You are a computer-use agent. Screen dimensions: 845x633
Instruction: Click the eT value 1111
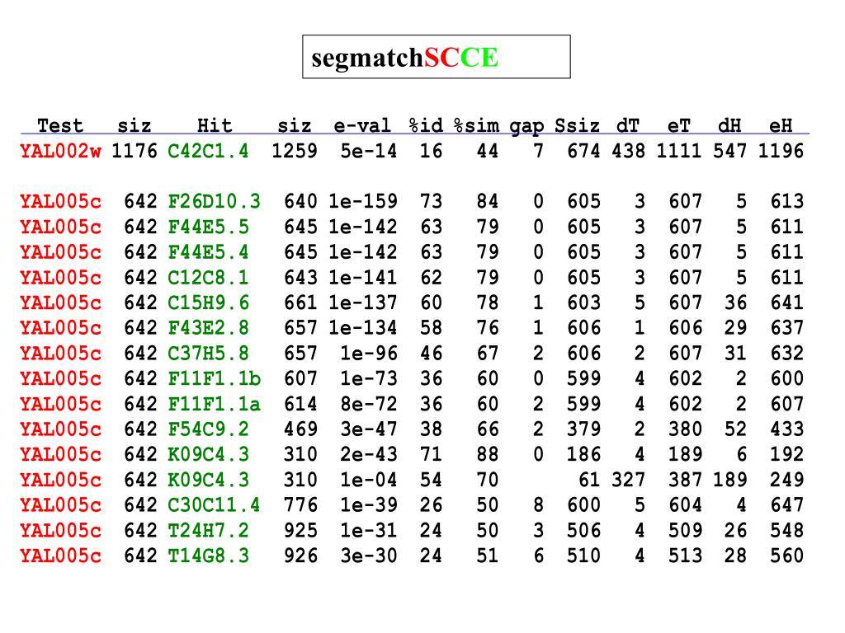(678, 152)
